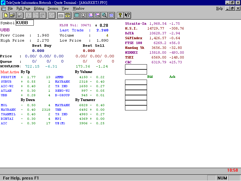Viewport: 241px width, 181px height.
Task: Open the green table grid view icon
Action: (x=77, y=15)
